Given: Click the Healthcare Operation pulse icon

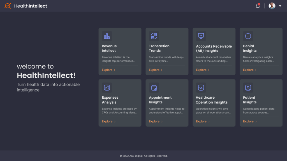Looking at the screenshot, I should (201, 87).
